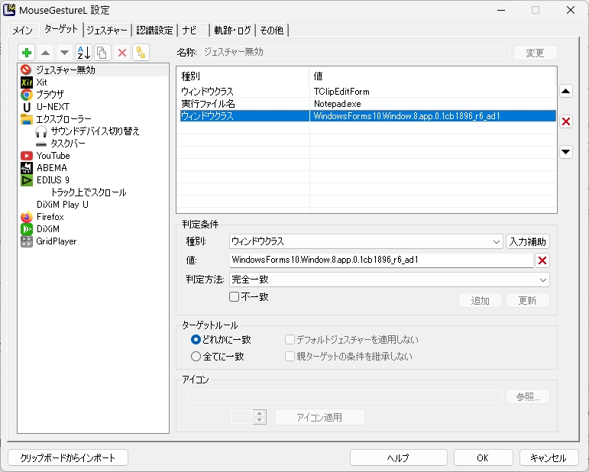Image resolution: width=589 pixels, height=472 pixels.
Task: Move the condition up with the black up arrow
Action: pyautogui.click(x=566, y=92)
